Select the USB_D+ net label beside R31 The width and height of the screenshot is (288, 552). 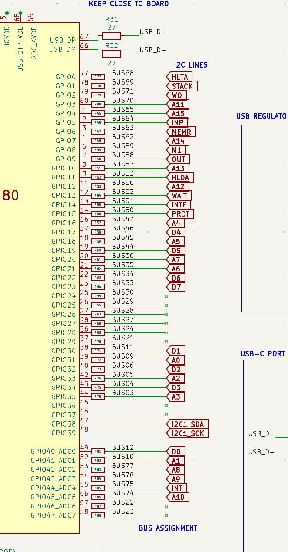[152, 32]
